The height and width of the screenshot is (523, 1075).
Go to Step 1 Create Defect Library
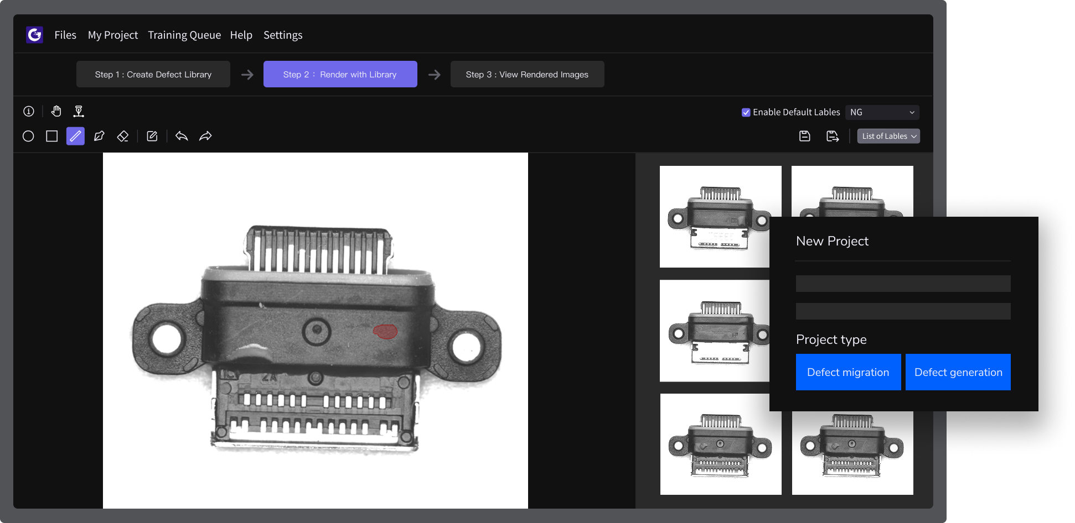153,74
